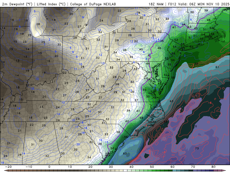Image resolution: width=230 pixels, height=172 pixels.
Task: Click the "42" dewpoint value in North Carolina
Action: 127,121
